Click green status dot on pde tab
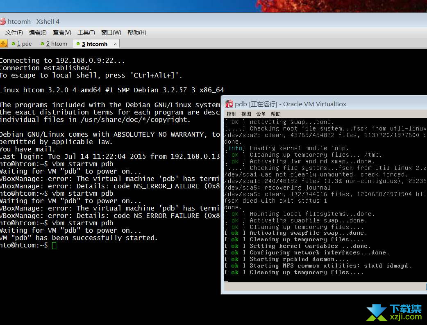This screenshot has width=427, height=325. 13,43
